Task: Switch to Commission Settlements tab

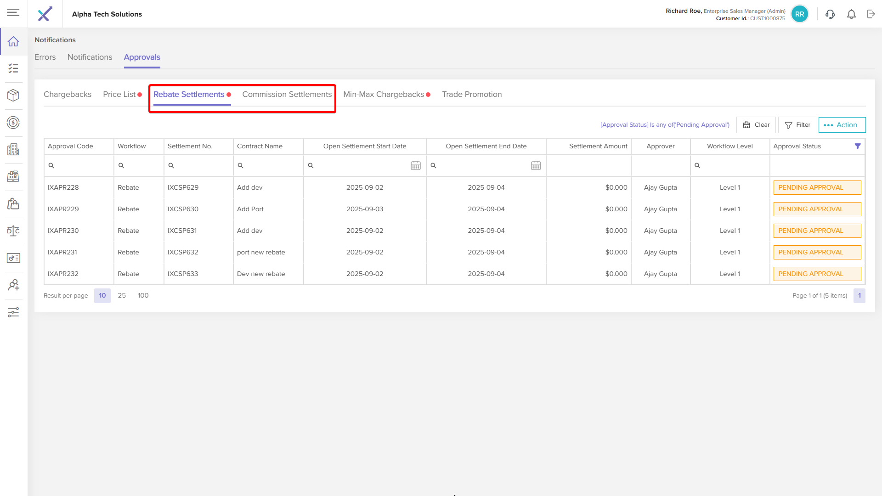Action: click(x=287, y=94)
